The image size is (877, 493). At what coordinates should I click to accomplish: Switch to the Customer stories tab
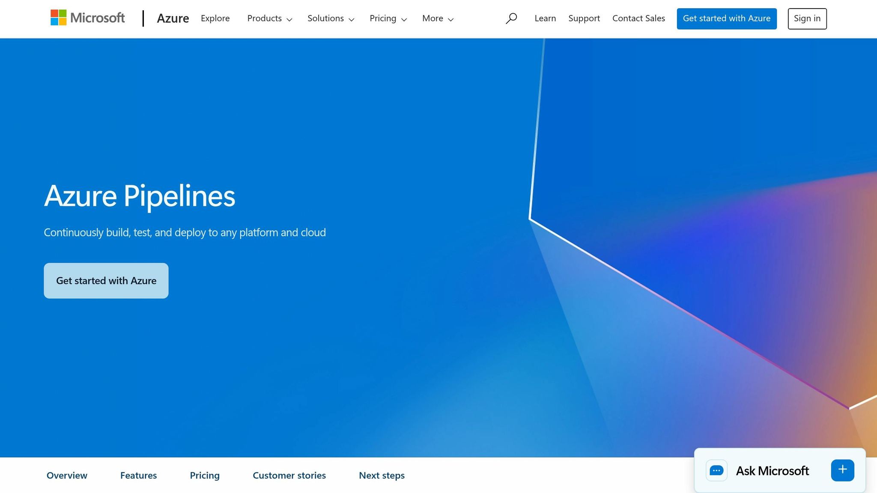pyautogui.click(x=289, y=475)
